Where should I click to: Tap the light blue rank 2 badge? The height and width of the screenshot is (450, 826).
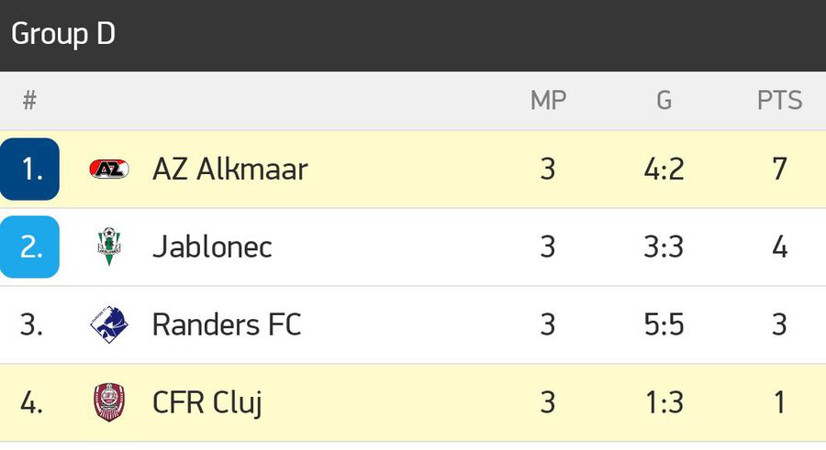[29, 247]
